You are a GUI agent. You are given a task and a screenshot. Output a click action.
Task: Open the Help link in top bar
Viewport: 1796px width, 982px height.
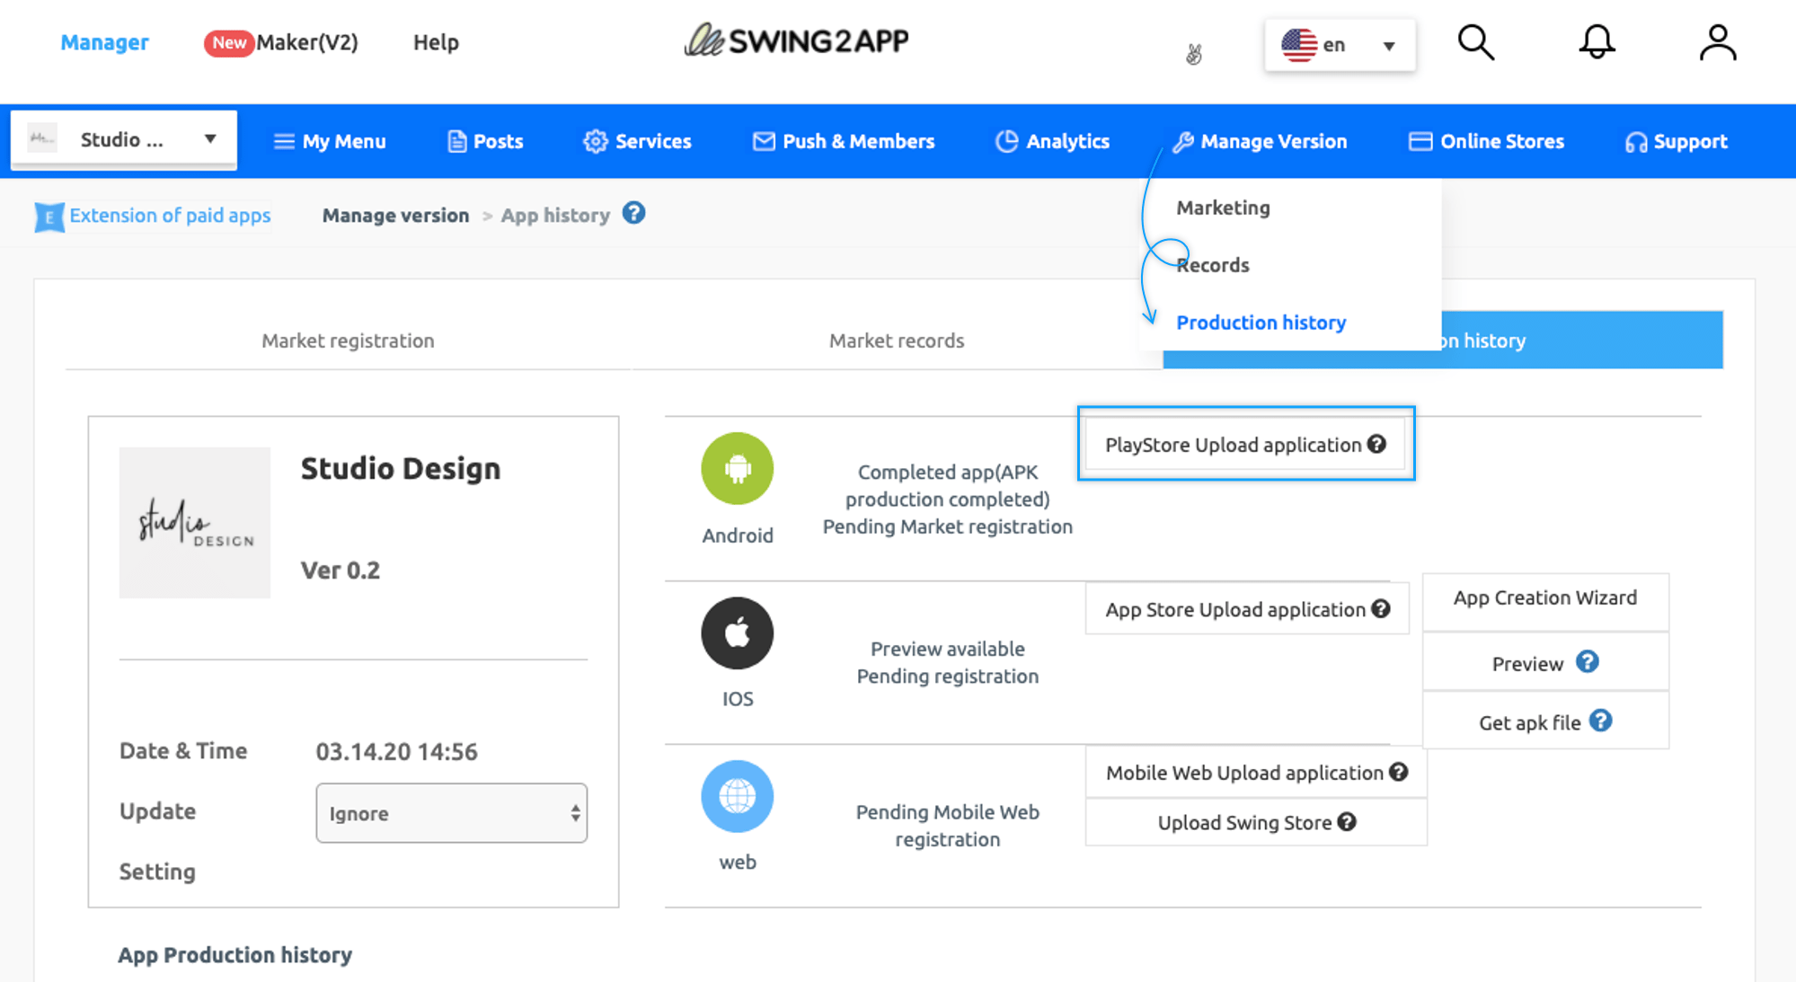(x=436, y=42)
